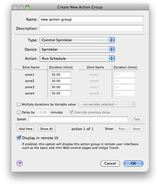Click the zone4 name label
This screenshot has width=162, height=186.
point(30,93)
